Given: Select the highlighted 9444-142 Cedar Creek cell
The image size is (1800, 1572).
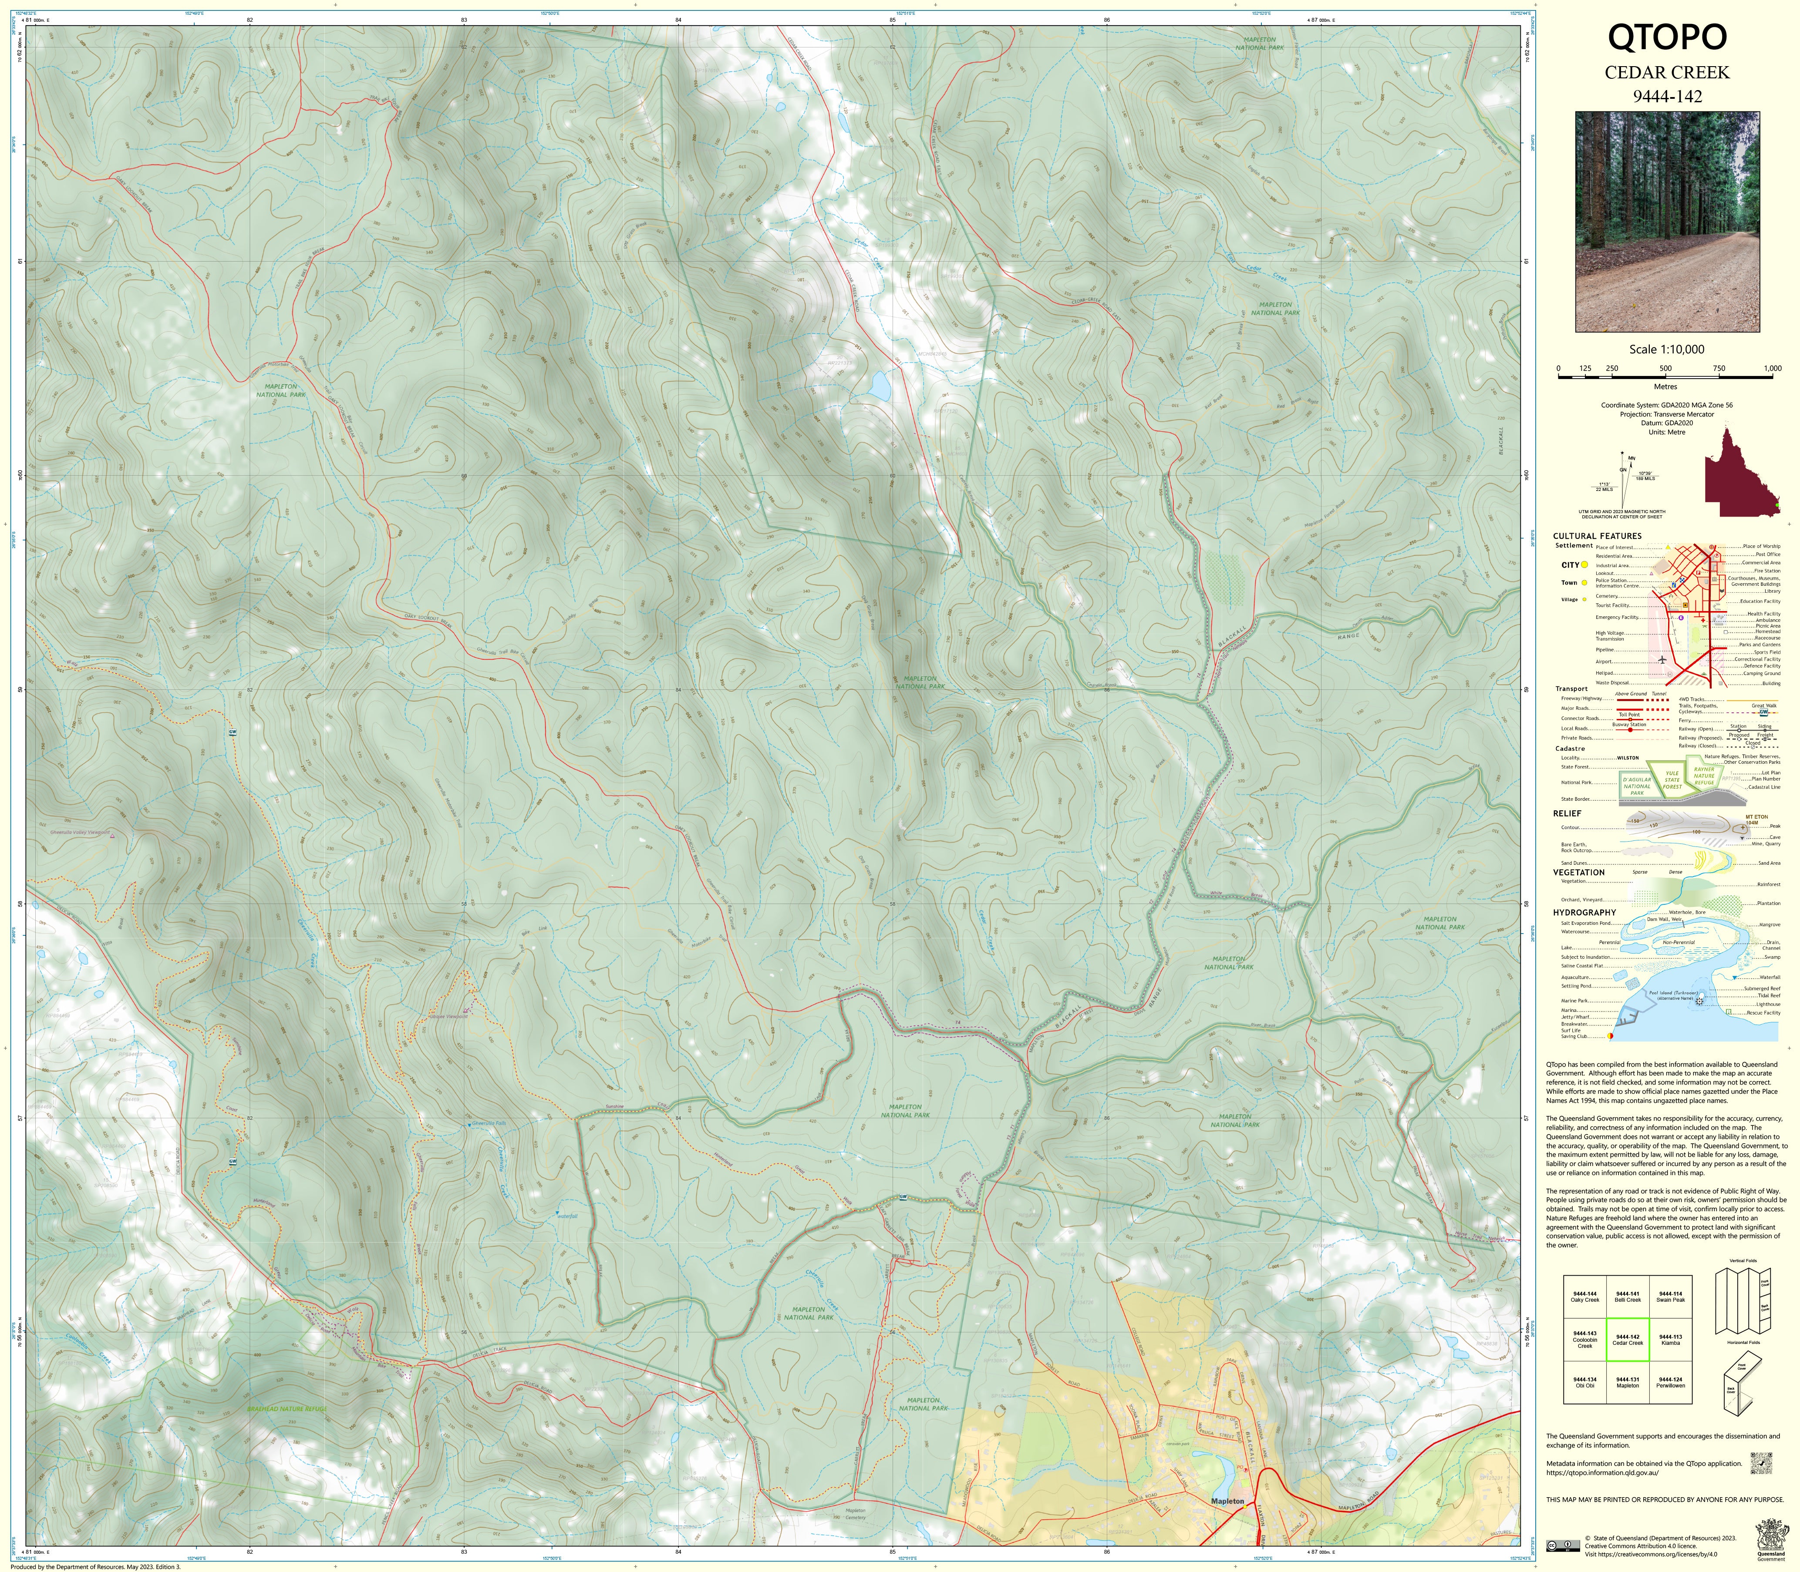Looking at the screenshot, I should pos(1627,1340).
